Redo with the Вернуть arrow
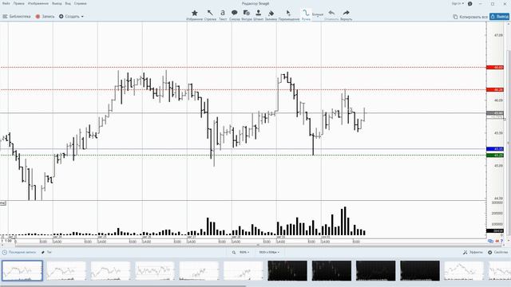The image size is (511, 287). (346, 15)
